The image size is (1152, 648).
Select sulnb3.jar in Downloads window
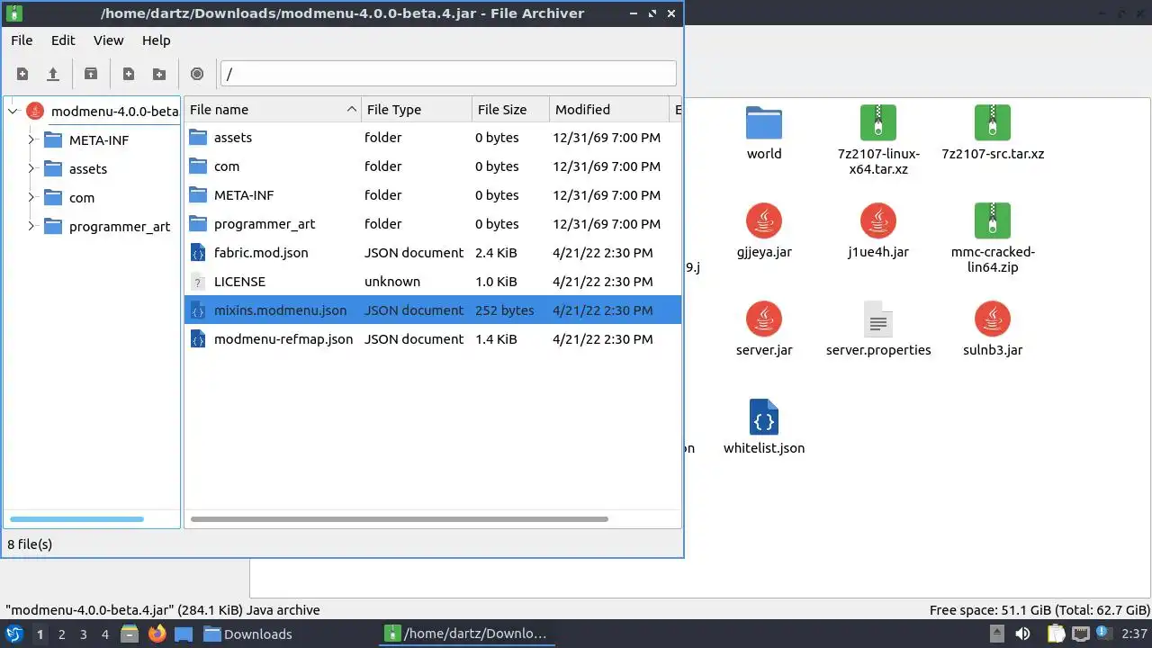pos(993,329)
